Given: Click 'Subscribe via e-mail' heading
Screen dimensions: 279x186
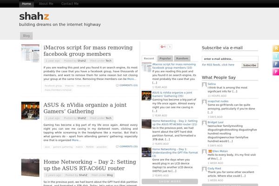Looking at the screenshot, I should click(222, 48).
